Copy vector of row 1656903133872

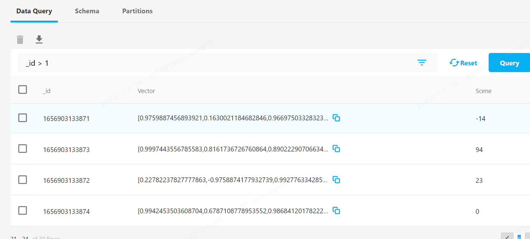[336, 180]
